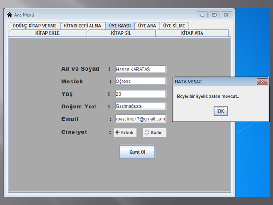Choose the Kadın radio button
Screen dimensions: 273x205
coord(154,133)
